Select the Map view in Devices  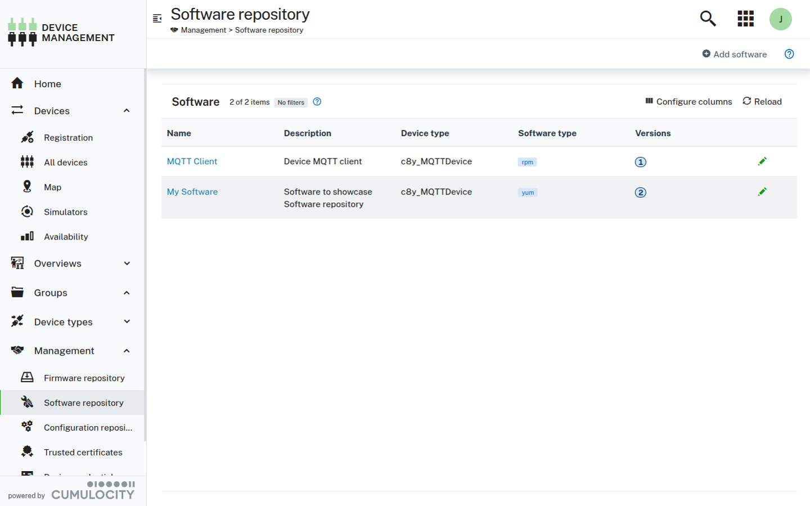click(x=52, y=187)
